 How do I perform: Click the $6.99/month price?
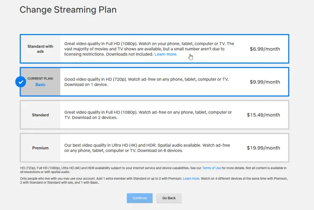pos(265,49)
